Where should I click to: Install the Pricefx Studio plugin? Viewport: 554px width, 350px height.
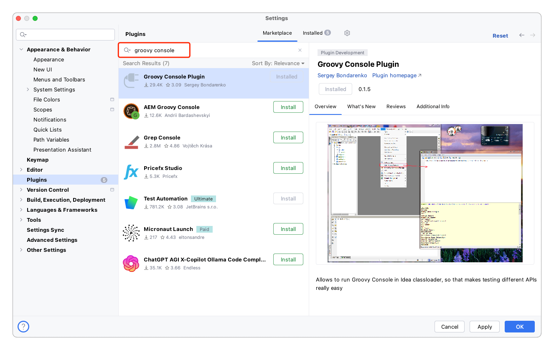[288, 168]
